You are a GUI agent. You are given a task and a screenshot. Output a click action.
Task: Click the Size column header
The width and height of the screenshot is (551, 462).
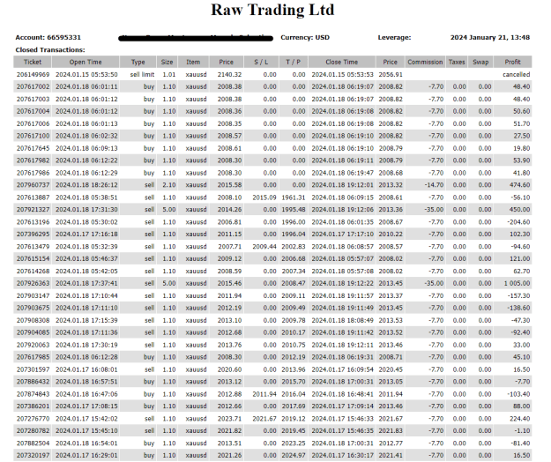(x=167, y=62)
